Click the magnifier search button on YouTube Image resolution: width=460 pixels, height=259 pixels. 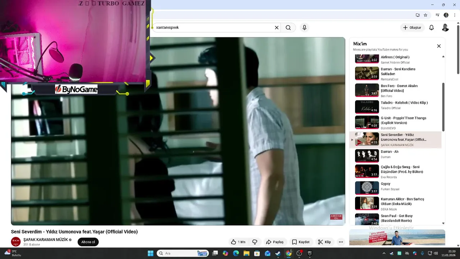288,28
